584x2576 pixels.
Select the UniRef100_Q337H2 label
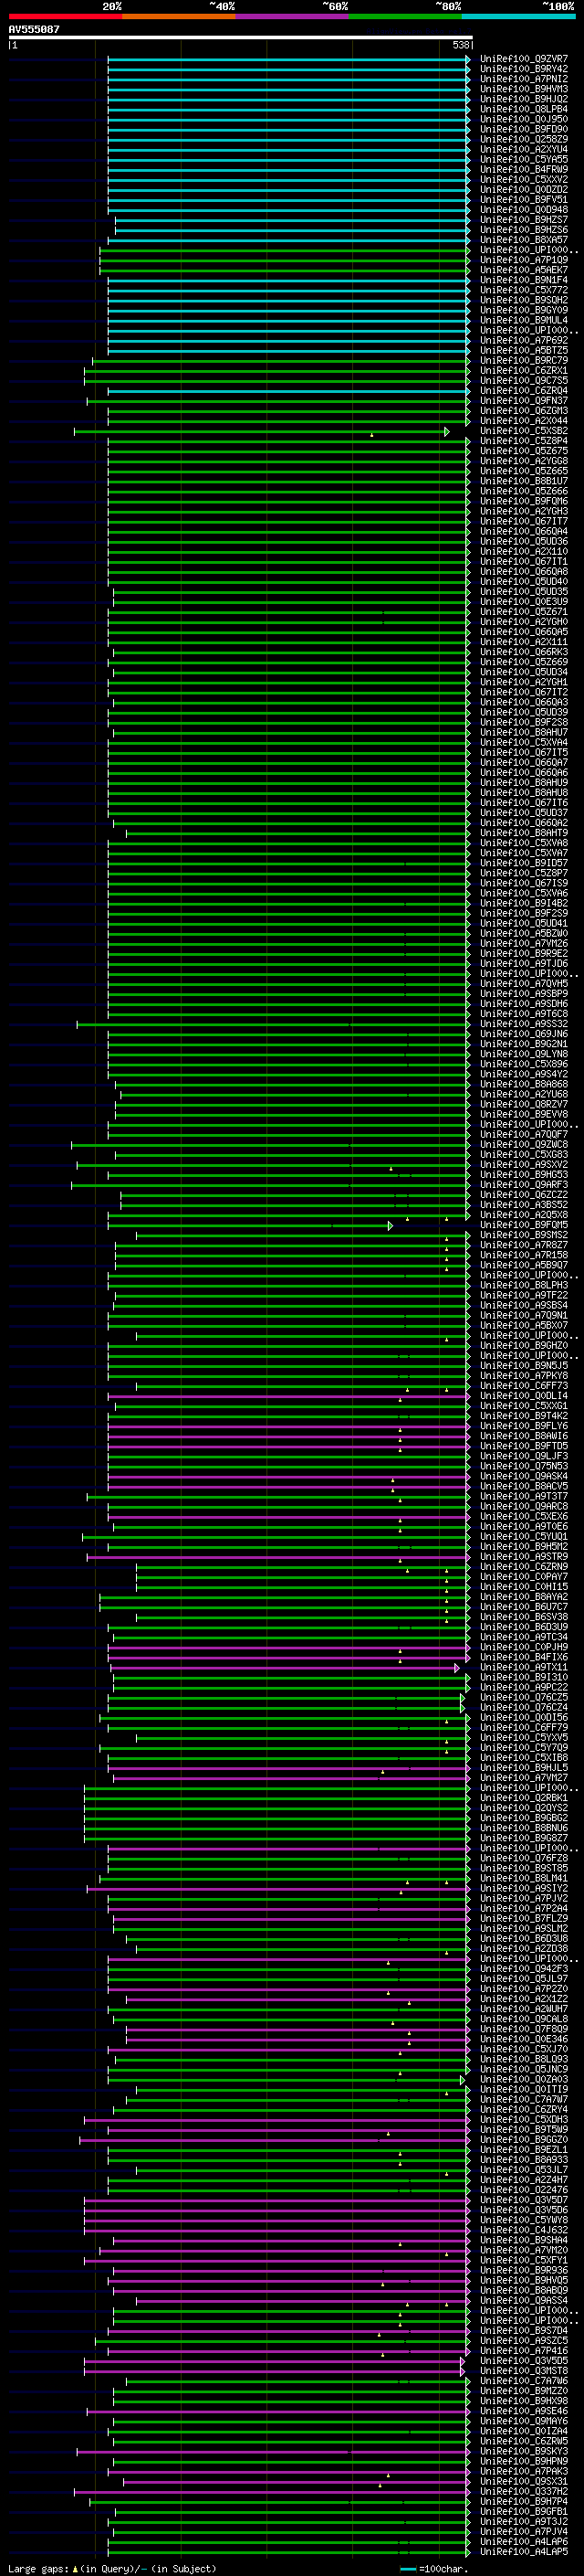[524, 2491]
